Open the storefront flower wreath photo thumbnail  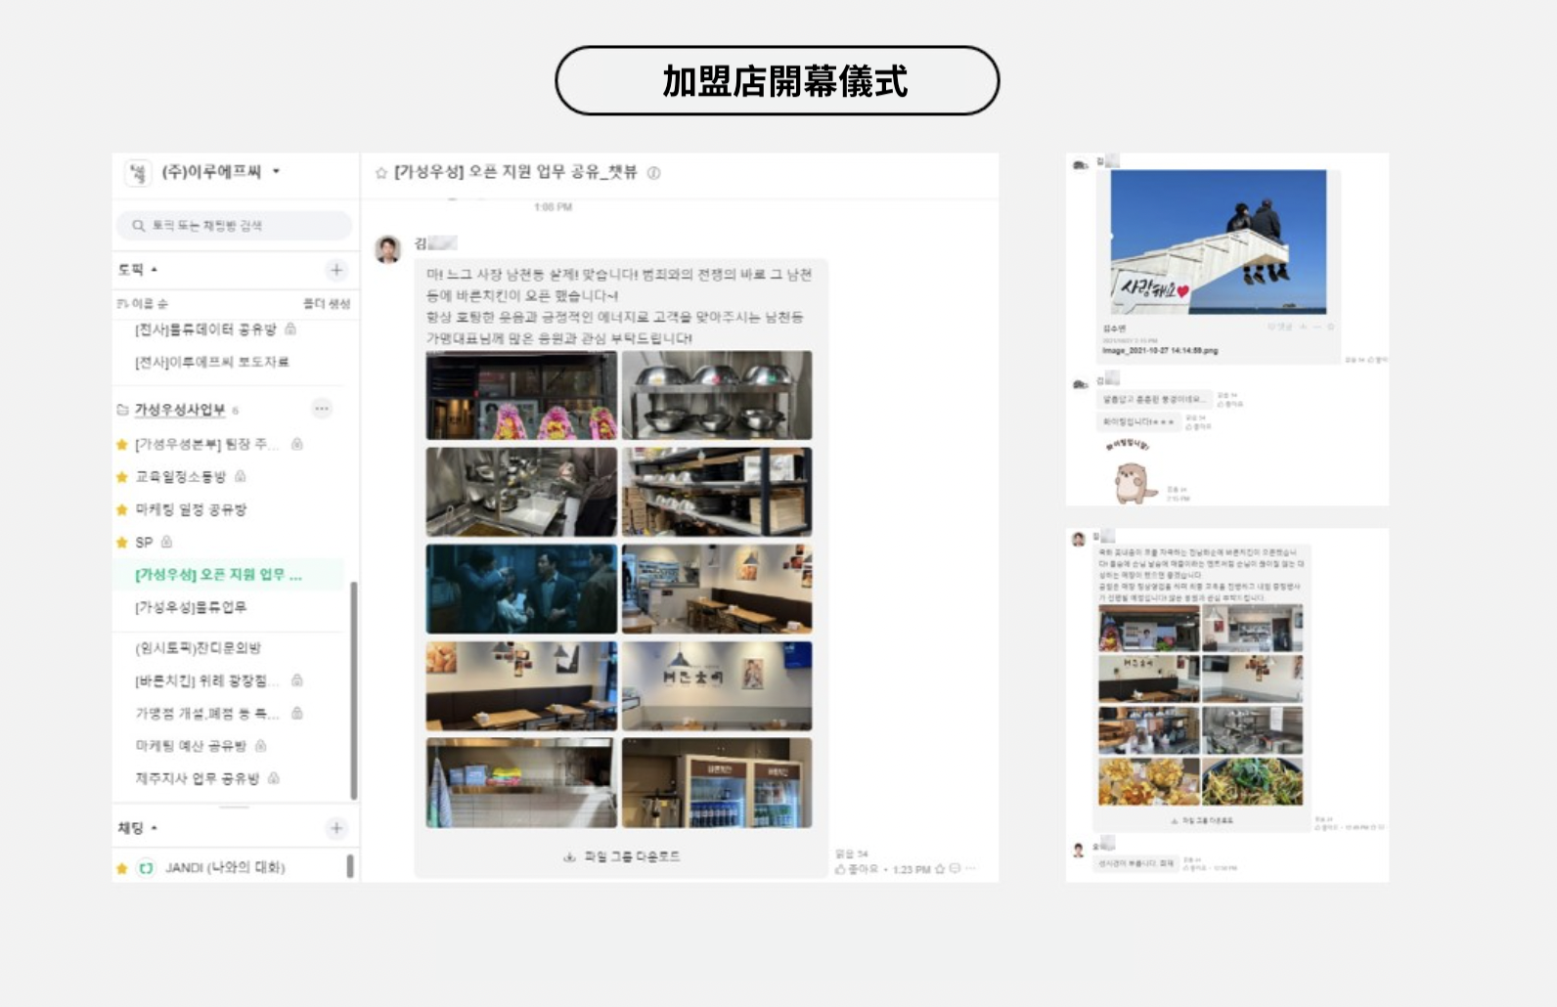coord(521,396)
